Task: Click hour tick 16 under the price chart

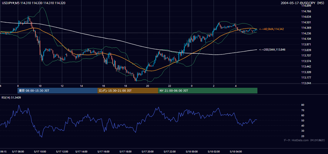Action: pyautogui.click(x=103, y=86)
